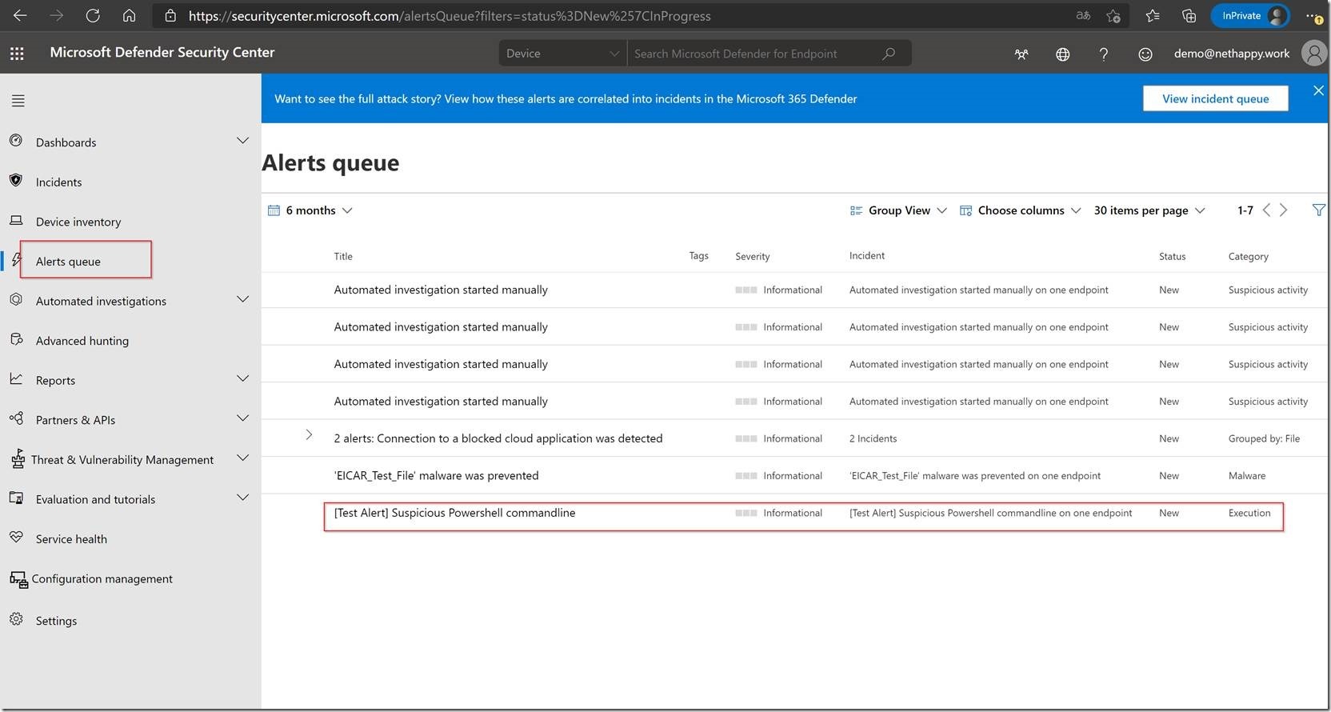Expand the Partners & APIs chevron
Image resolution: width=1331 pixels, height=712 pixels.
click(242, 418)
